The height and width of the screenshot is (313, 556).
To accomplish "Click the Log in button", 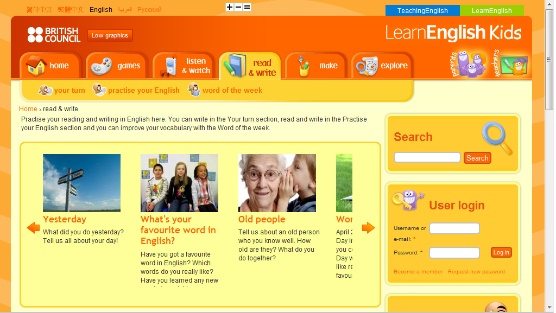I will tap(501, 252).
